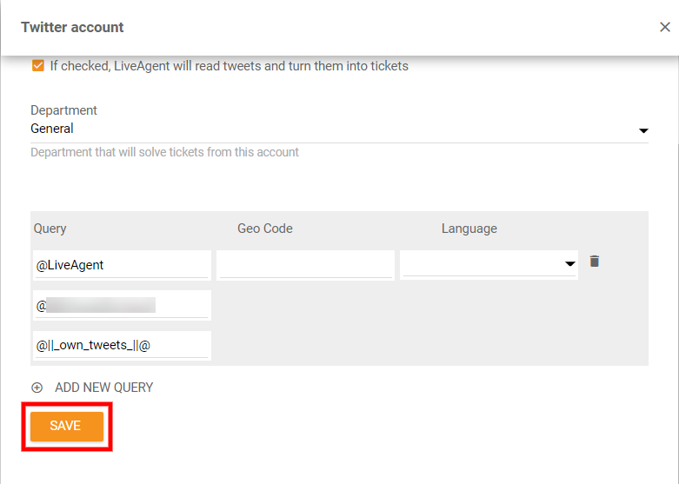
Task: Click the empty Geo Code input
Action: (305, 265)
